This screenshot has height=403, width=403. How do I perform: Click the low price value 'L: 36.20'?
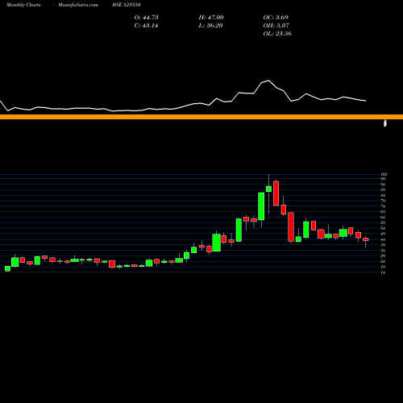tap(210, 26)
